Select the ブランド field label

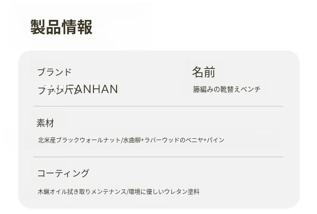[x=55, y=72]
